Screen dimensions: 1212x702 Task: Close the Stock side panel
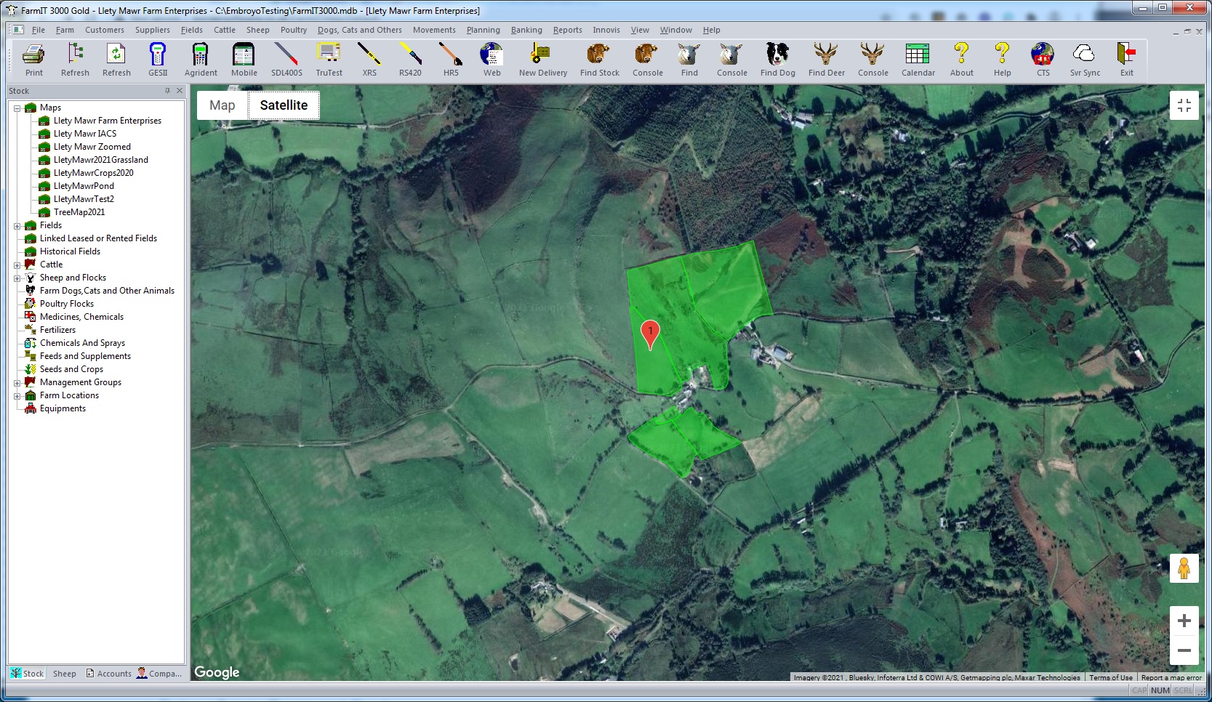click(x=180, y=91)
